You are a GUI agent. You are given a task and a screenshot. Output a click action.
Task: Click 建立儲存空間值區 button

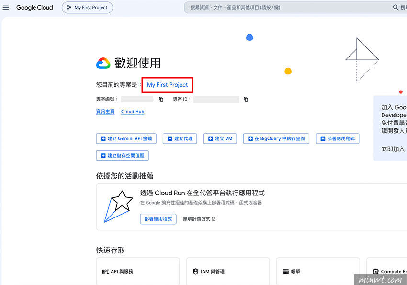pos(122,156)
